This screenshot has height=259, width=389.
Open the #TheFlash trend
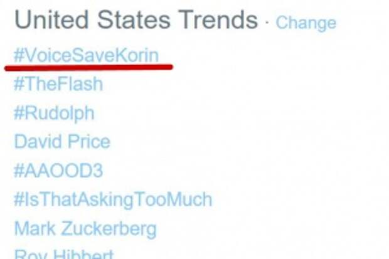pos(58,84)
